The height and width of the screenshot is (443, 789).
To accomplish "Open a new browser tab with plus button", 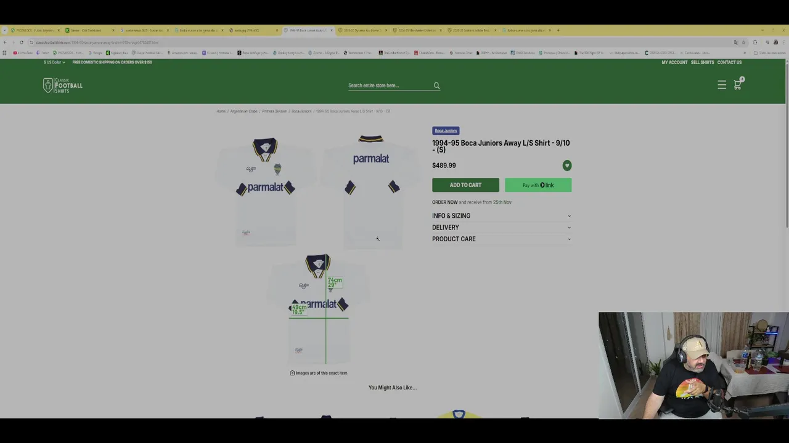I will click(558, 30).
